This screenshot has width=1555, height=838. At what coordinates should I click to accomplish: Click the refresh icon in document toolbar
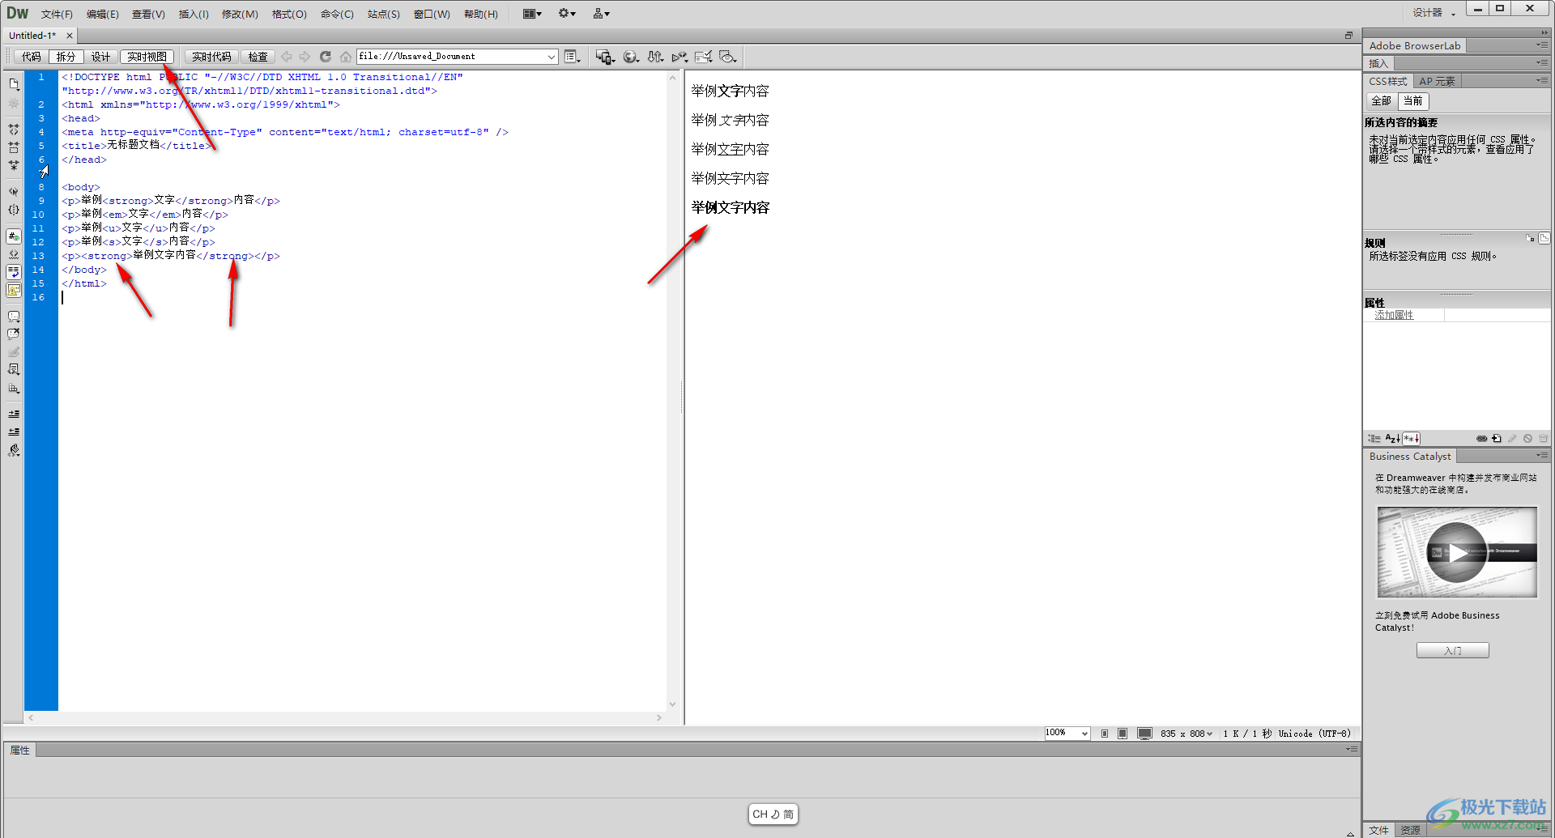pos(325,57)
